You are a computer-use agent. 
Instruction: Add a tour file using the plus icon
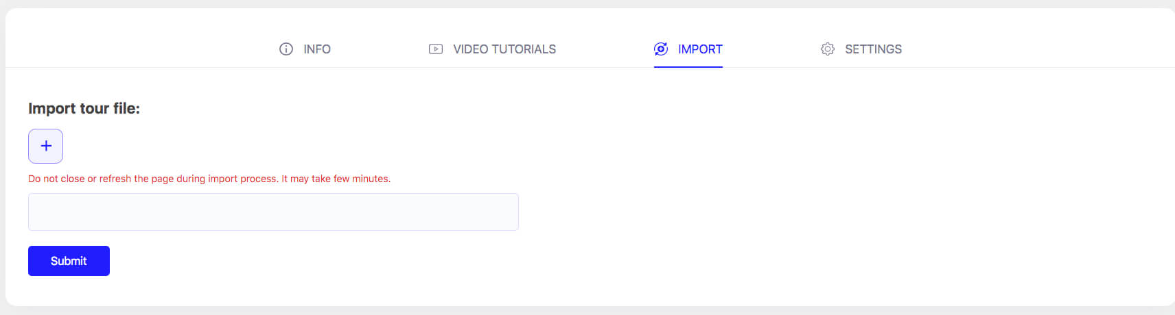click(46, 146)
